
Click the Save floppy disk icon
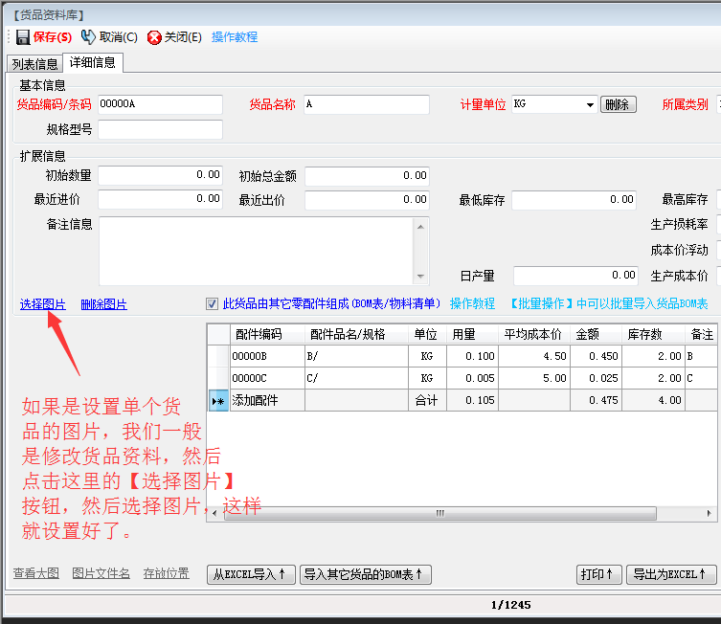(22, 37)
